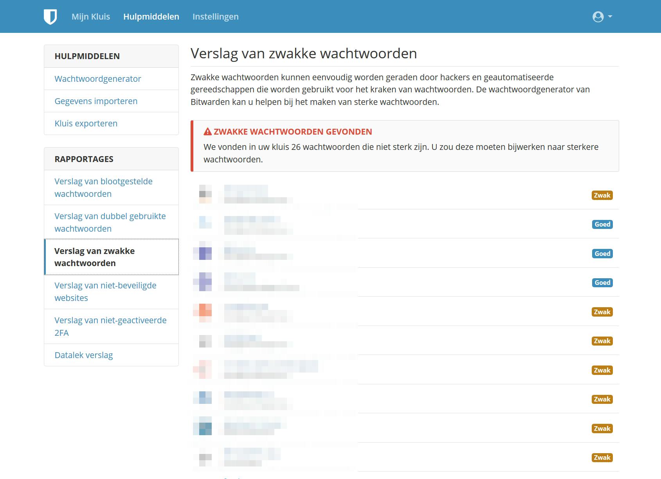Click the Verslag van zwakke wachtwoorden title
This screenshot has width=661, height=479.
[304, 53]
